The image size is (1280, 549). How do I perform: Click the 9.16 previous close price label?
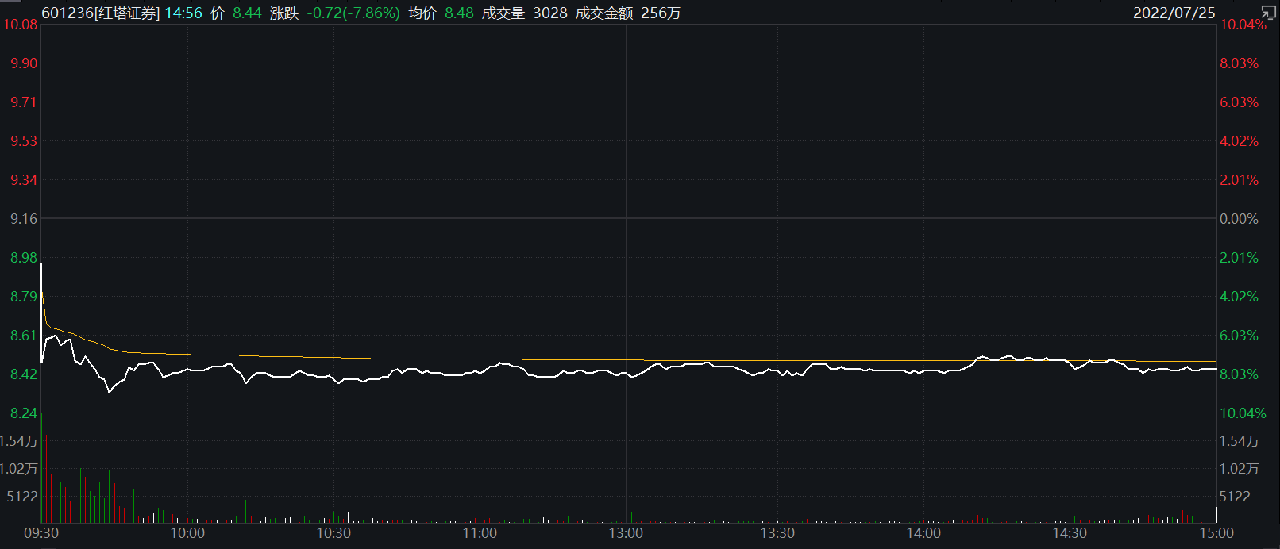click(23, 218)
